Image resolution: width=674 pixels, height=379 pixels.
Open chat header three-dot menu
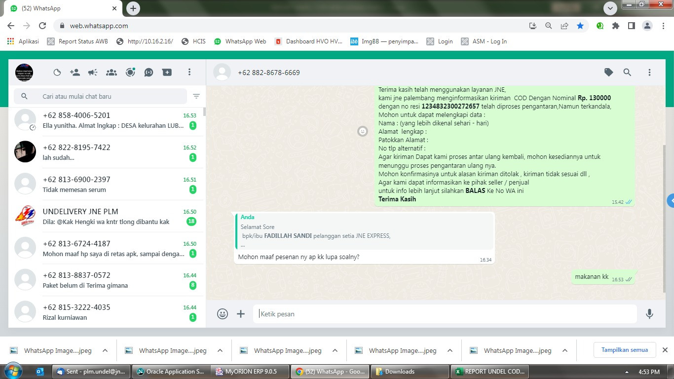[649, 73]
